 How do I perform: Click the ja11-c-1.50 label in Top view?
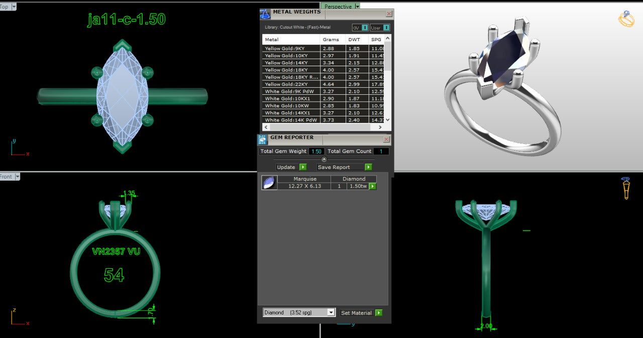point(126,19)
